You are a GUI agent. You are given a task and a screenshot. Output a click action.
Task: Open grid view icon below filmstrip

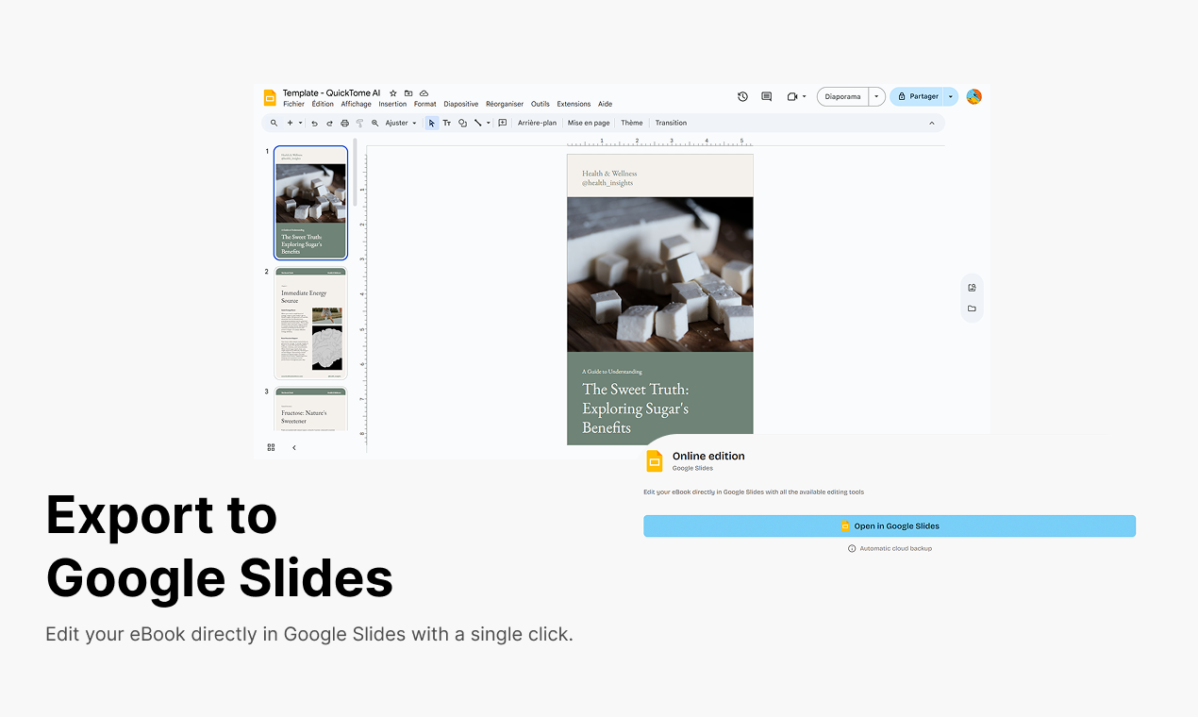pyautogui.click(x=271, y=447)
